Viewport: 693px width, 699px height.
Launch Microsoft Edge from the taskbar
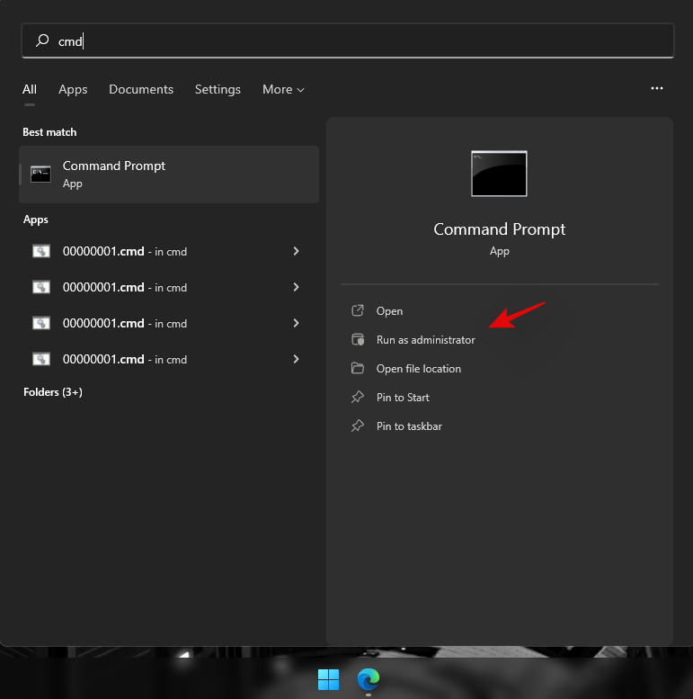coord(369,679)
